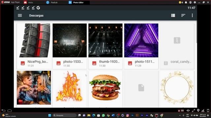The width and height of the screenshot is (211, 118).
Task: Tap the Google G notification icon
Action: pos(38,8)
